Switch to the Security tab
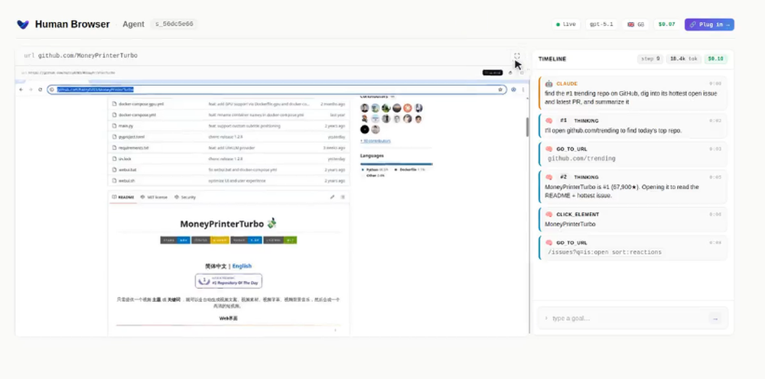Viewport: 765px width, 379px height. [x=185, y=197]
